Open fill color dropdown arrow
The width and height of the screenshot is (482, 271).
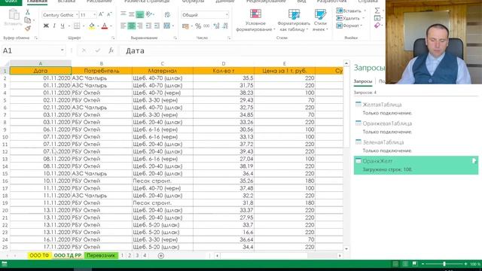(x=98, y=26)
